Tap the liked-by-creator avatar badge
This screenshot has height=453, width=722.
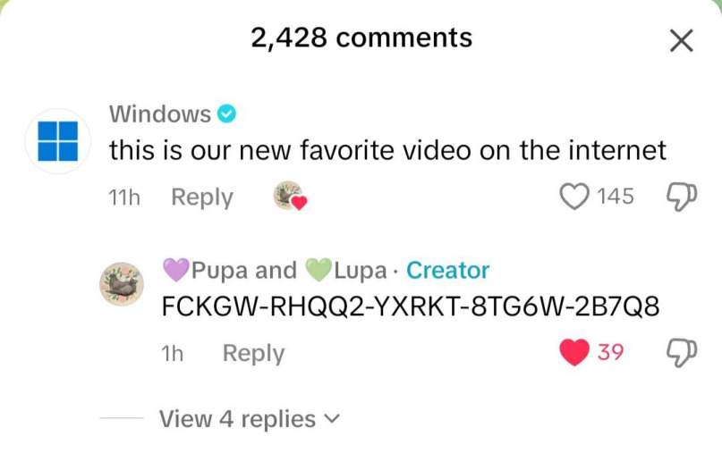pyautogui.click(x=290, y=196)
